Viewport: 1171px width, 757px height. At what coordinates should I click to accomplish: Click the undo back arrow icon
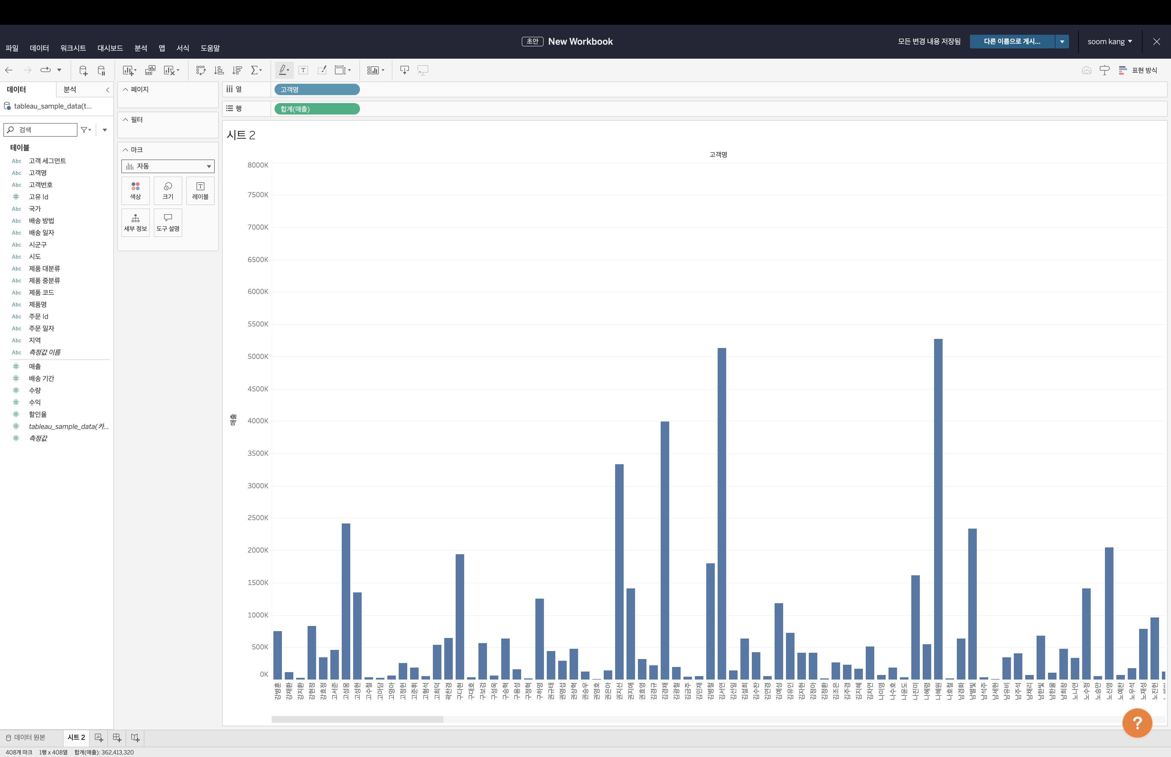click(9, 70)
